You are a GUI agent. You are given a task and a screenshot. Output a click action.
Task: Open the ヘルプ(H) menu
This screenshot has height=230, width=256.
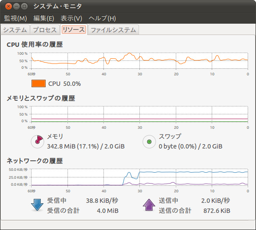[102, 18]
